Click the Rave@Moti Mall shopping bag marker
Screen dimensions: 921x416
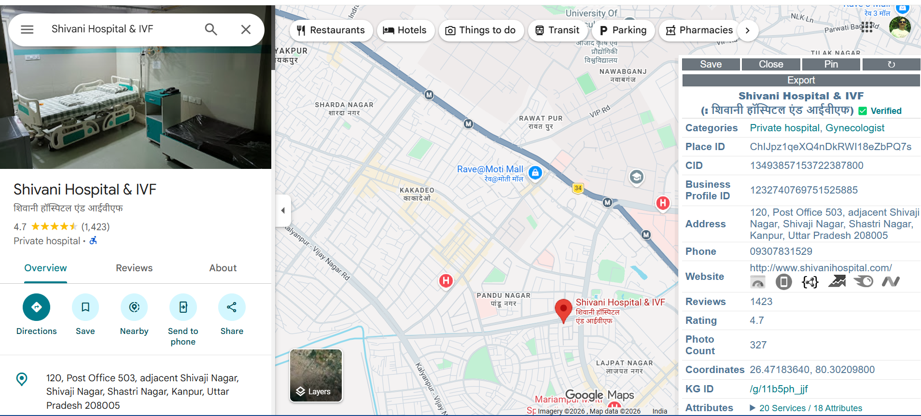(535, 172)
